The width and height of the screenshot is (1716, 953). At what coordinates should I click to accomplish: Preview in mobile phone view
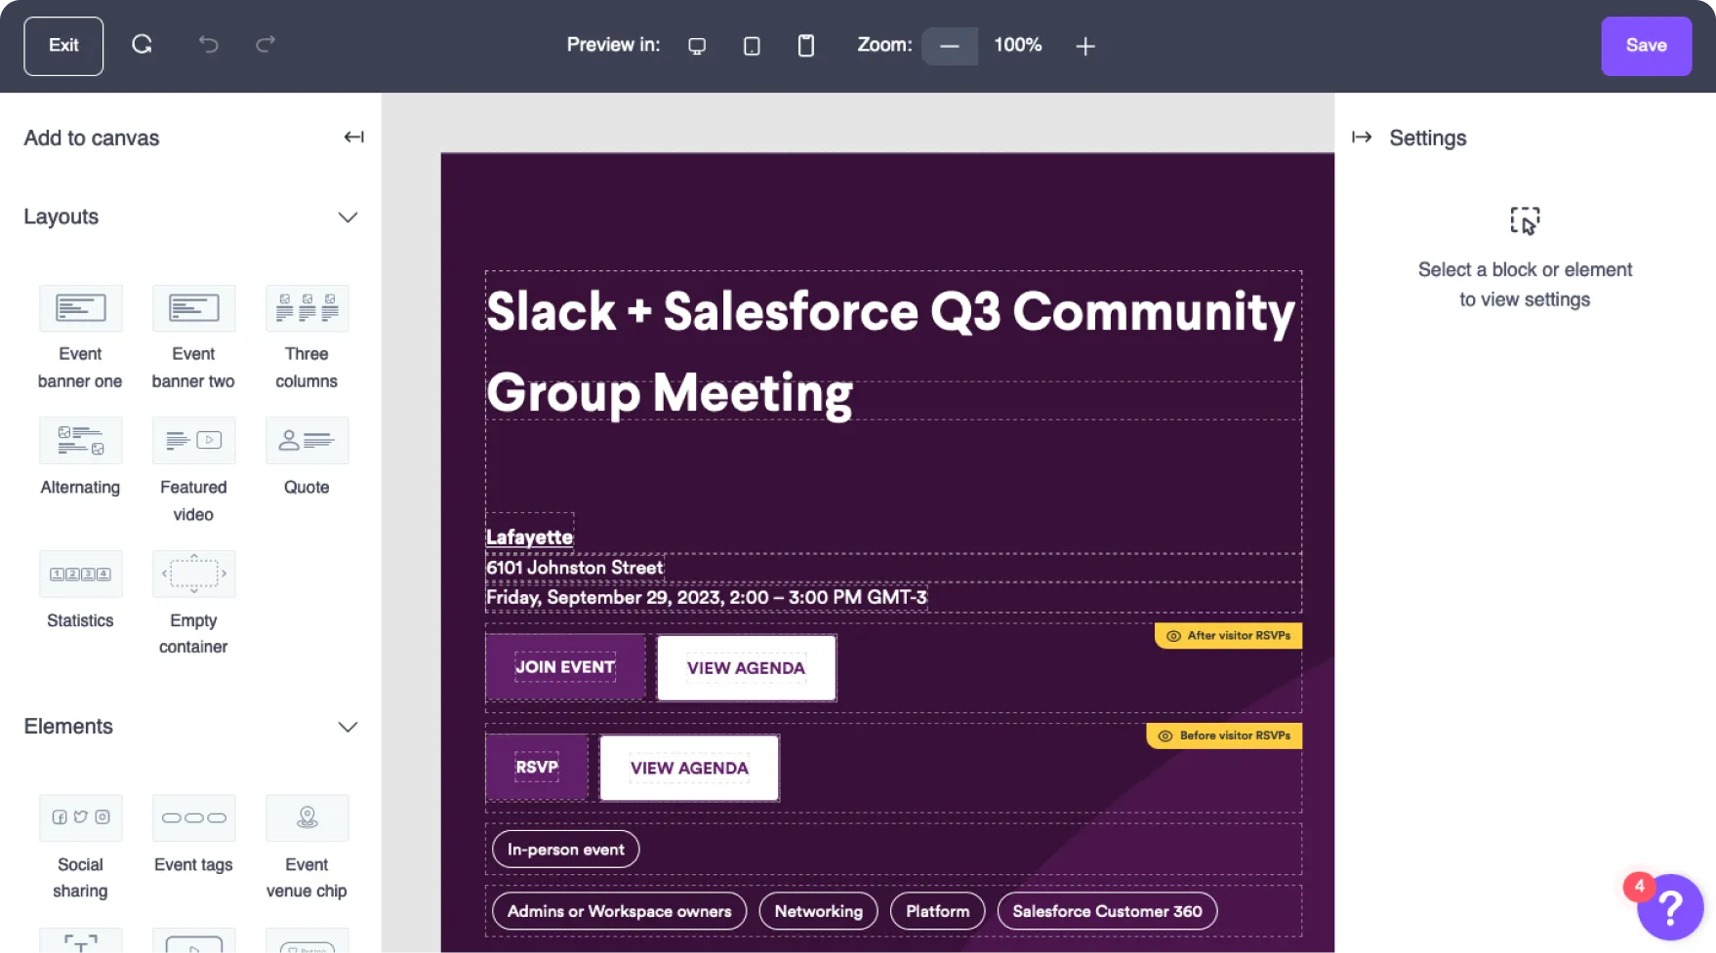coord(806,46)
